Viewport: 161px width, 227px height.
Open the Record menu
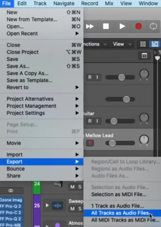click(90, 3)
